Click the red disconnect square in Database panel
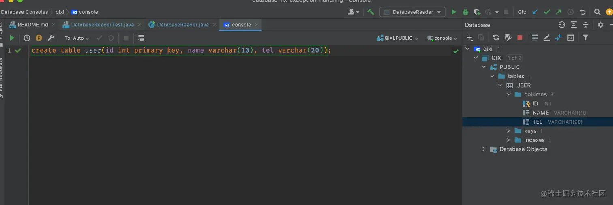613x205 pixels. point(520,37)
